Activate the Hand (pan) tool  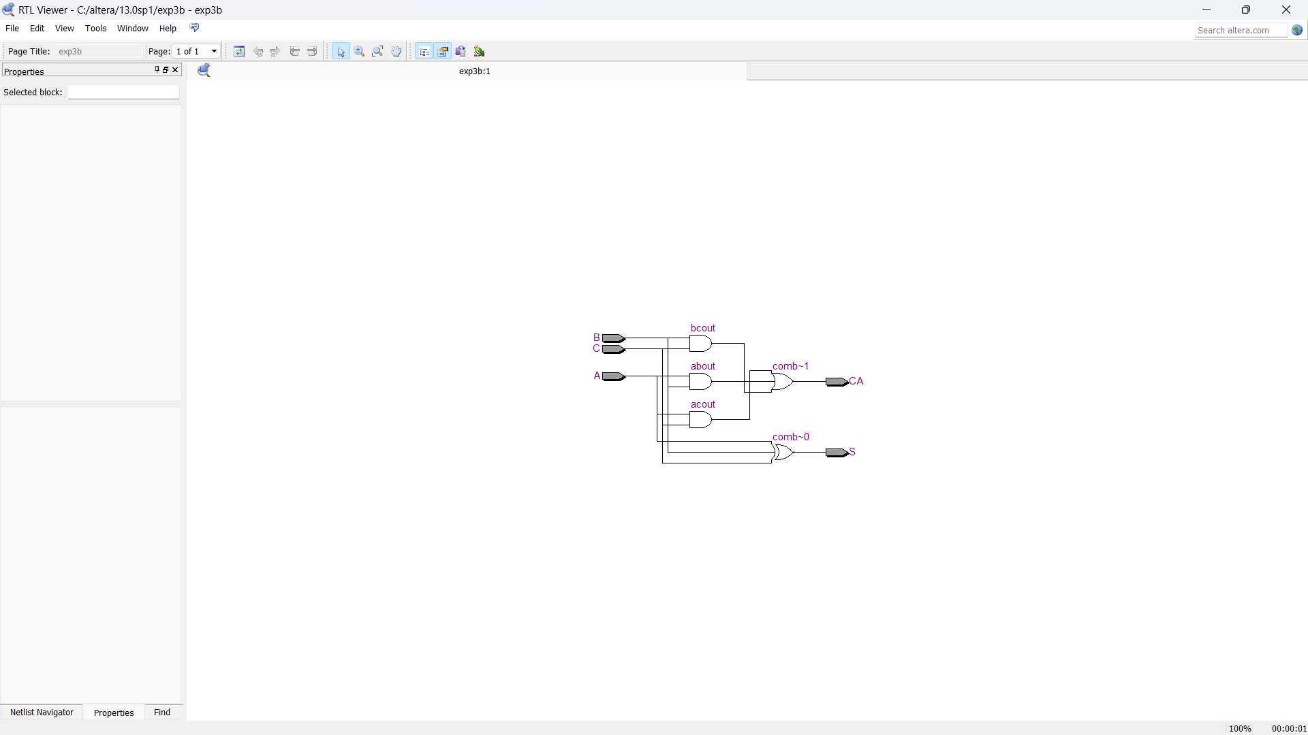(396, 52)
